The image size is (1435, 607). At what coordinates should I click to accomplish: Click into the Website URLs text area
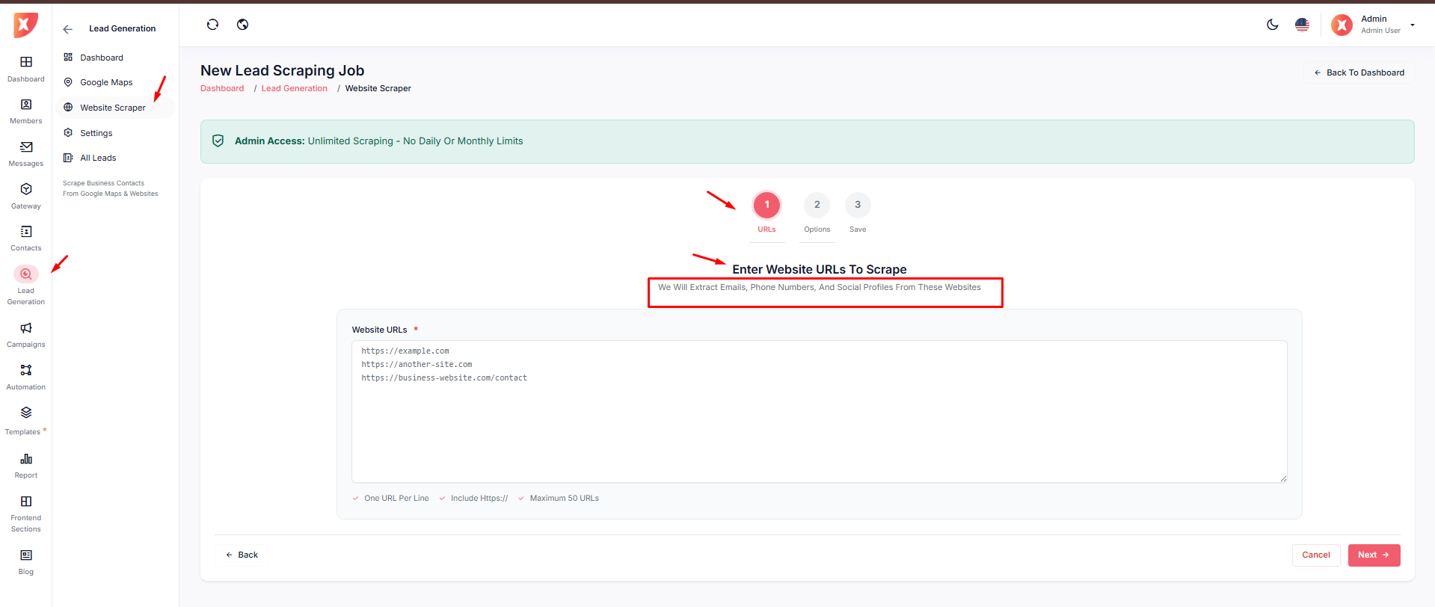819,426
